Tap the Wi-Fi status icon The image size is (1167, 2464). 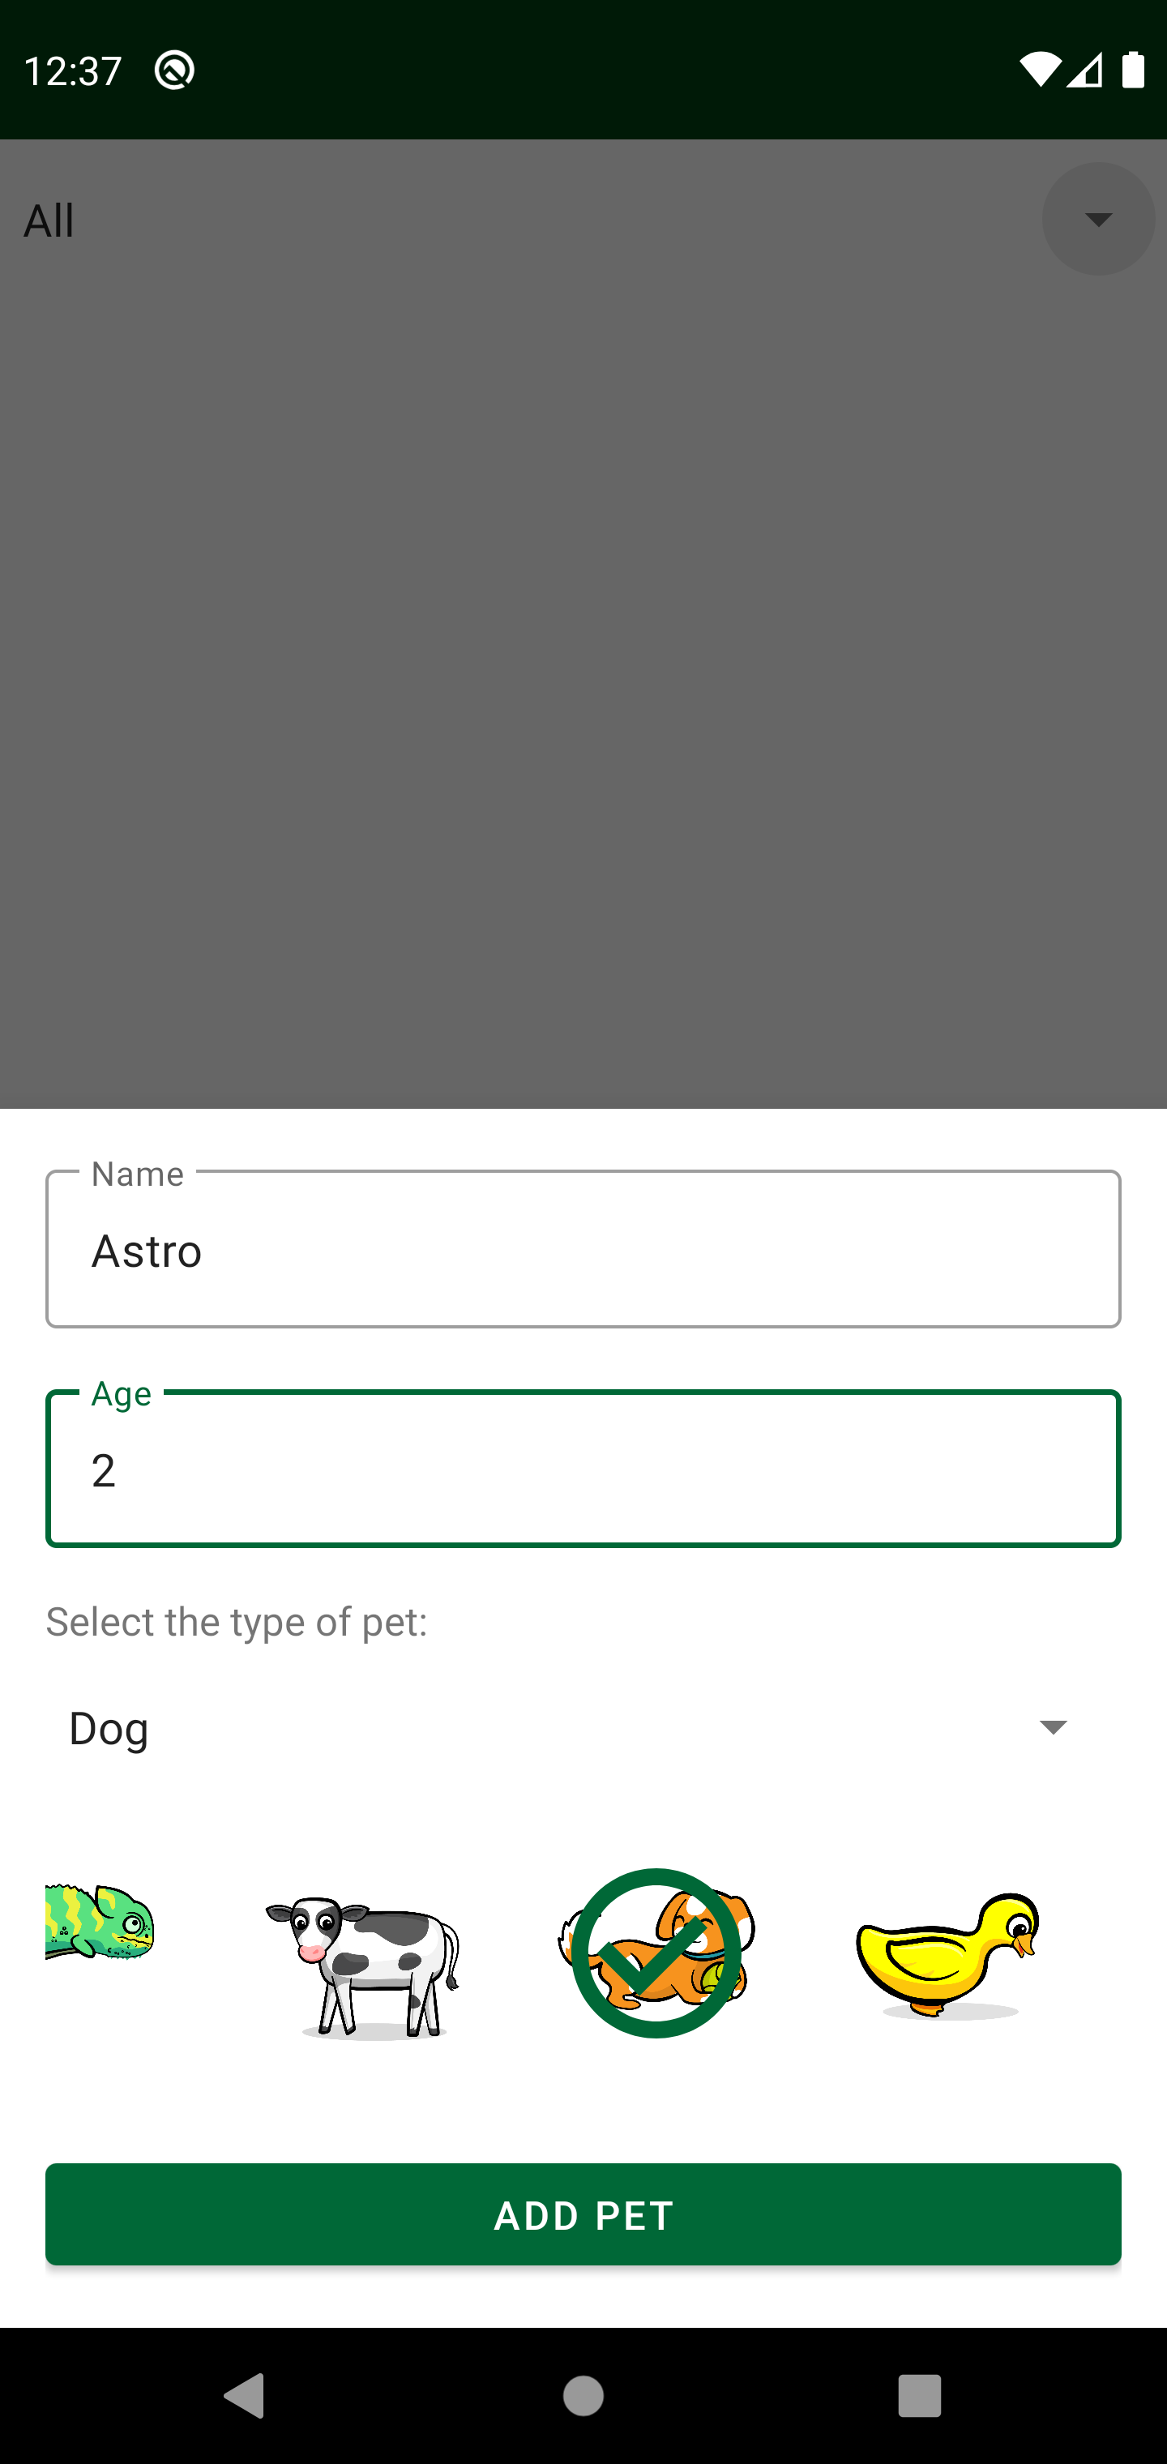click(1040, 70)
